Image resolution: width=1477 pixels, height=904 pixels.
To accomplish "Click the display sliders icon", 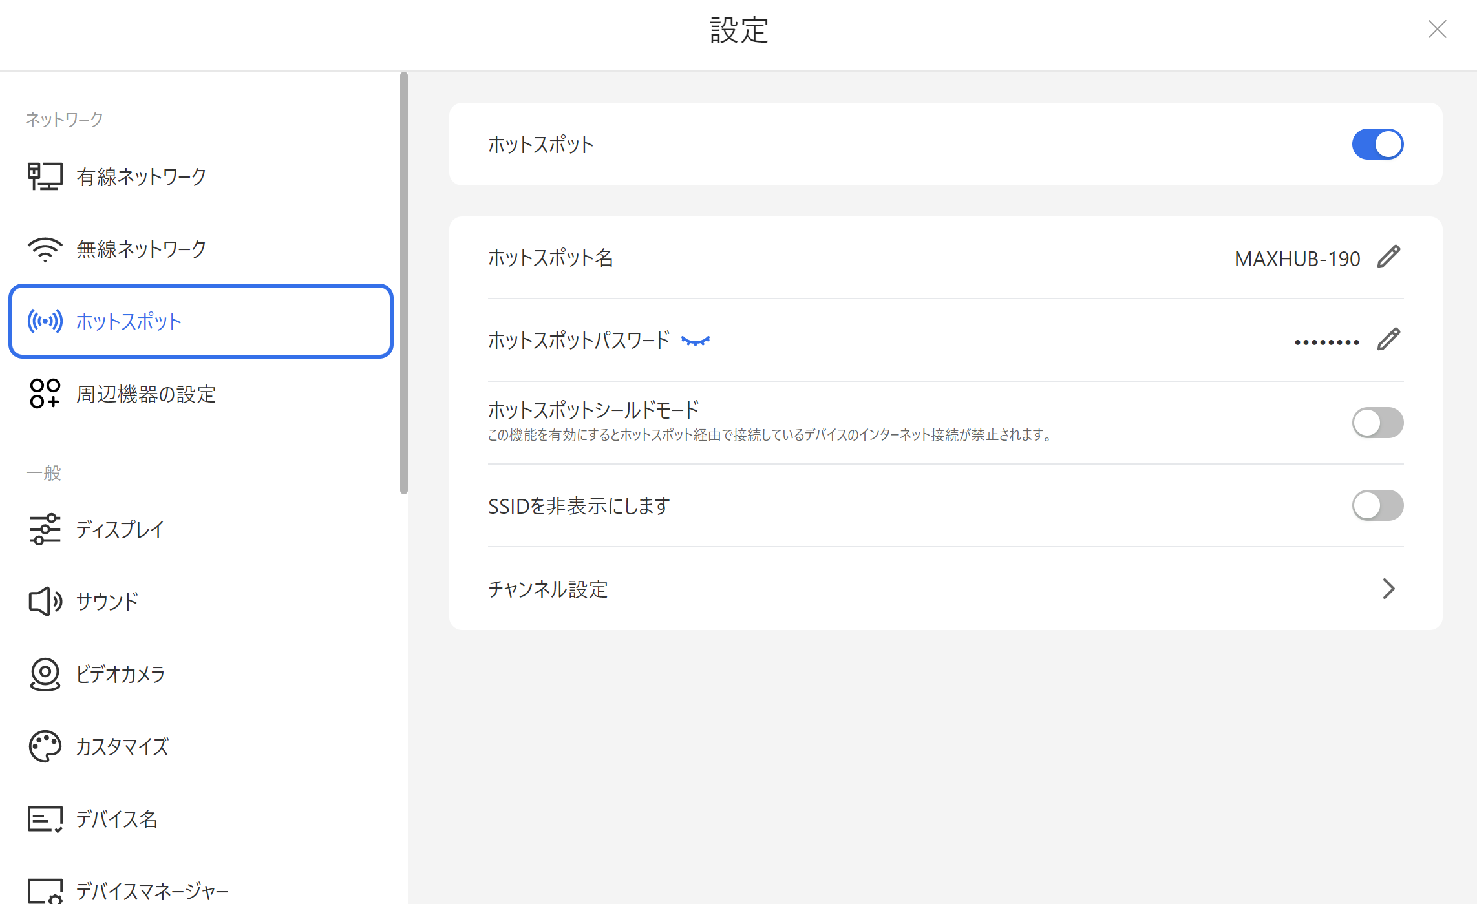I will (45, 529).
